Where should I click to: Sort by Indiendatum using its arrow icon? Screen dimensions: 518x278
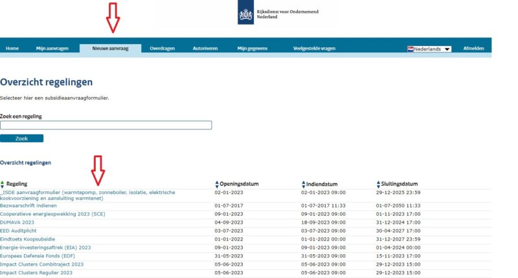304,184
